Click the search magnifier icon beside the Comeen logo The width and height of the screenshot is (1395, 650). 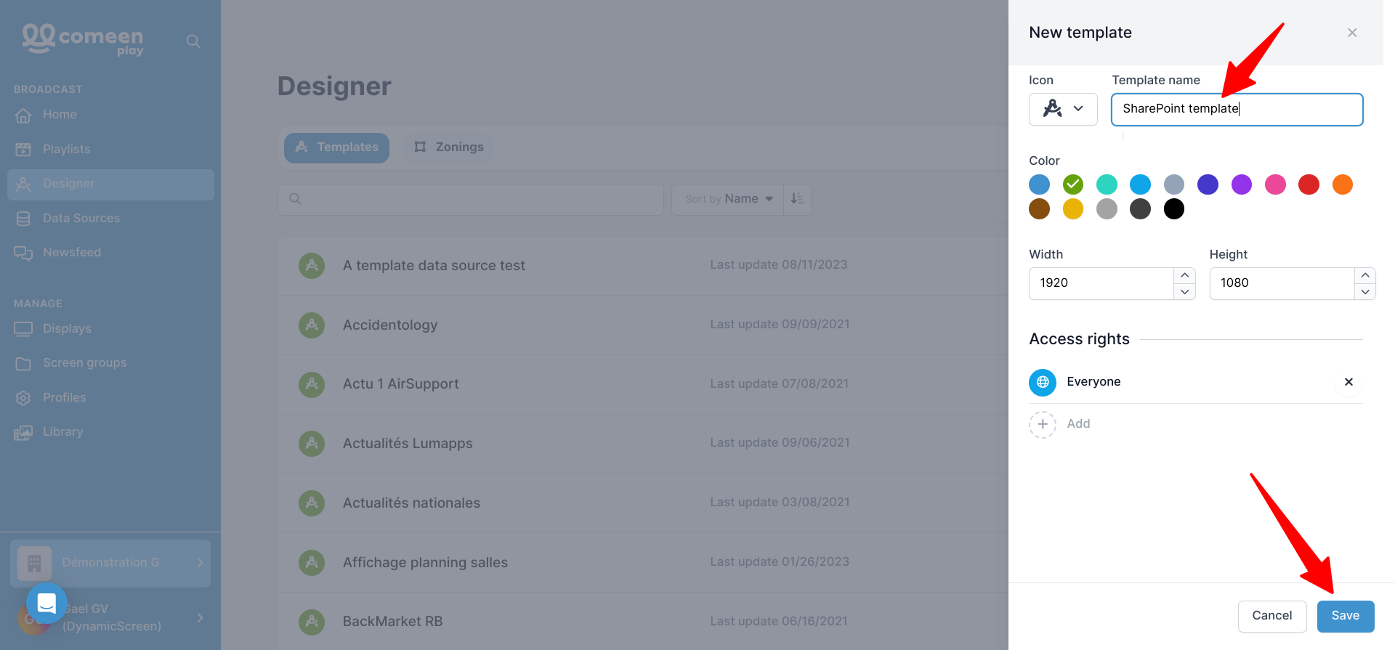tap(193, 41)
